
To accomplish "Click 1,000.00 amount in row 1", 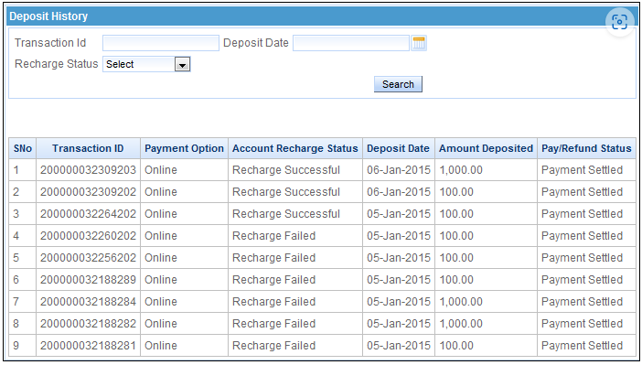I will pos(461,170).
